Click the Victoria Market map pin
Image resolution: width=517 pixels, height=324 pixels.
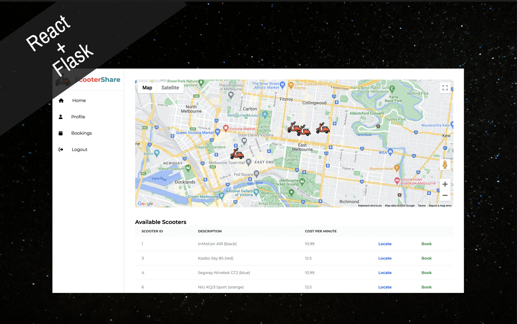[x=226, y=128]
